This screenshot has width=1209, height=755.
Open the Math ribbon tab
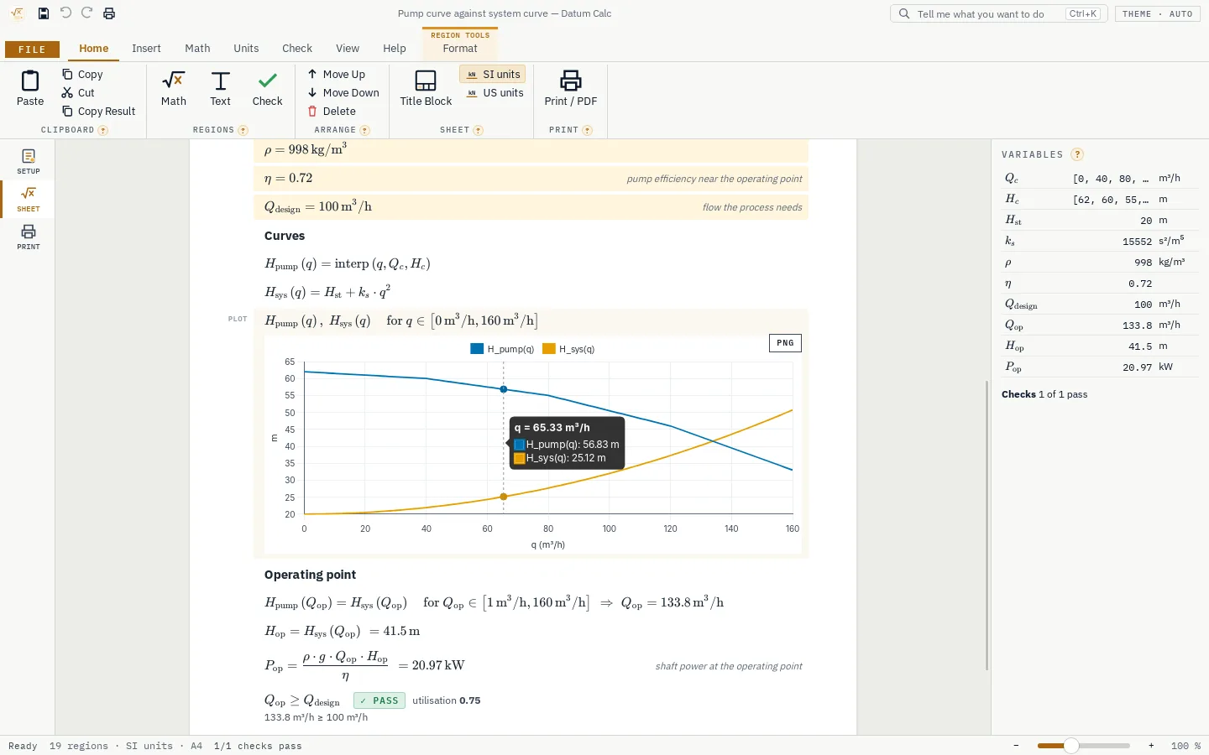[x=197, y=49]
